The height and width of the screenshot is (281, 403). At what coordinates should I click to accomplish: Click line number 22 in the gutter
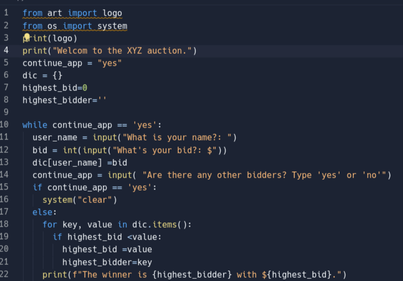(5, 275)
